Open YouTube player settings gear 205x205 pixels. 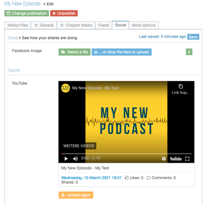(x=164, y=159)
